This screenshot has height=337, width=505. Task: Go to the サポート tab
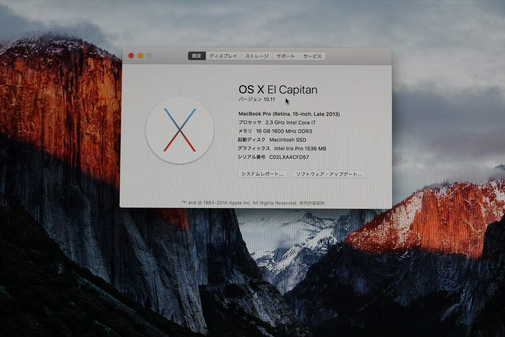coord(285,56)
